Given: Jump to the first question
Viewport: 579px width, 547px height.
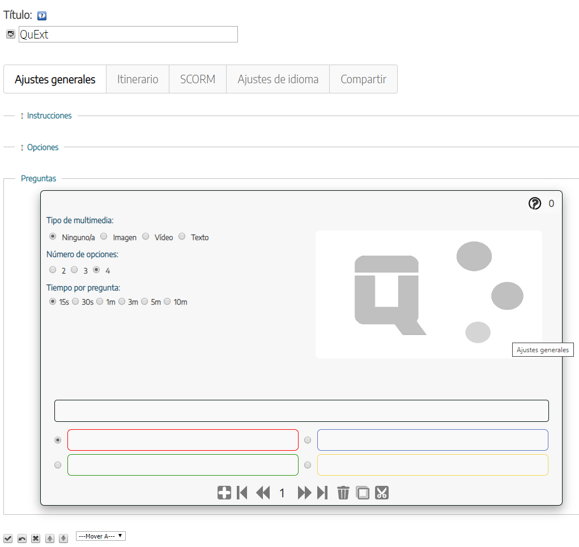Looking at the screenshot, I should [242, 493].
